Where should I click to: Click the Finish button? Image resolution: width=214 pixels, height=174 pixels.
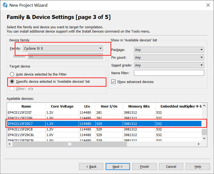[x=144, y=167]
